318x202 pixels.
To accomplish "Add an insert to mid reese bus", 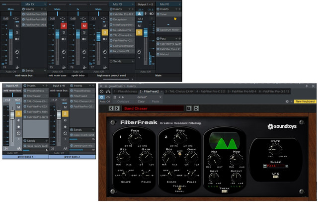I will (45, 9).
